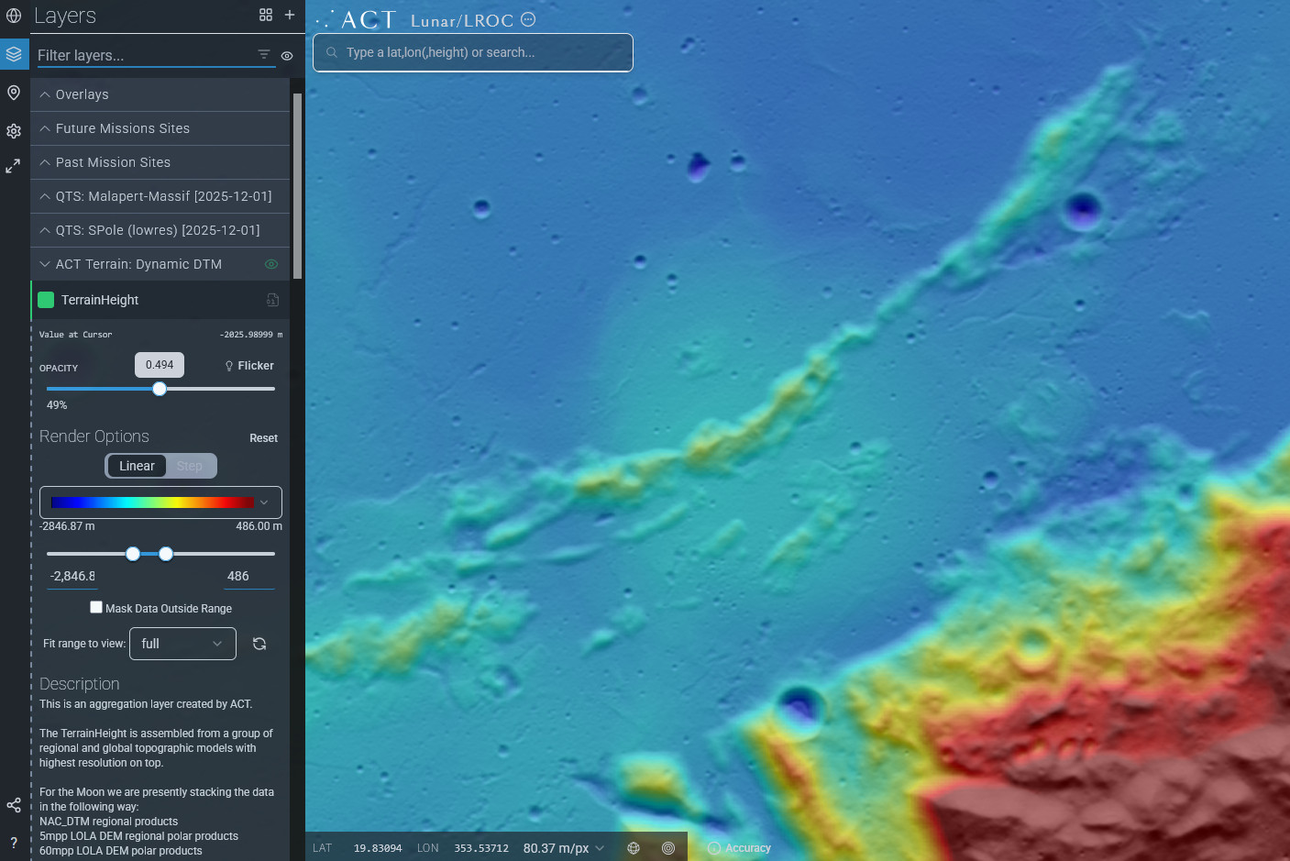The width and height of the screenshot is (1290, 861).
Task: Add a new layer with the plus icon
Action: pyautogui.click(x=290, y=15)
